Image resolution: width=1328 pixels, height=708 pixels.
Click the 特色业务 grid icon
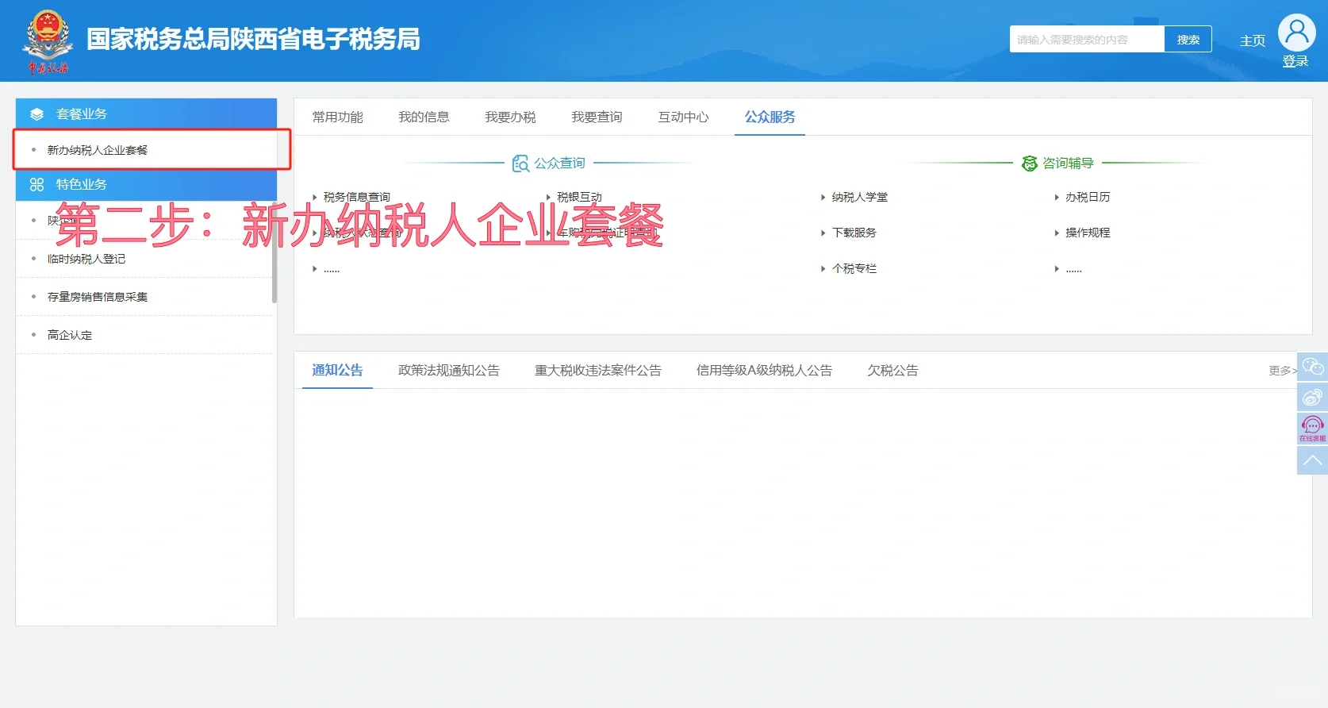[36, 185]
